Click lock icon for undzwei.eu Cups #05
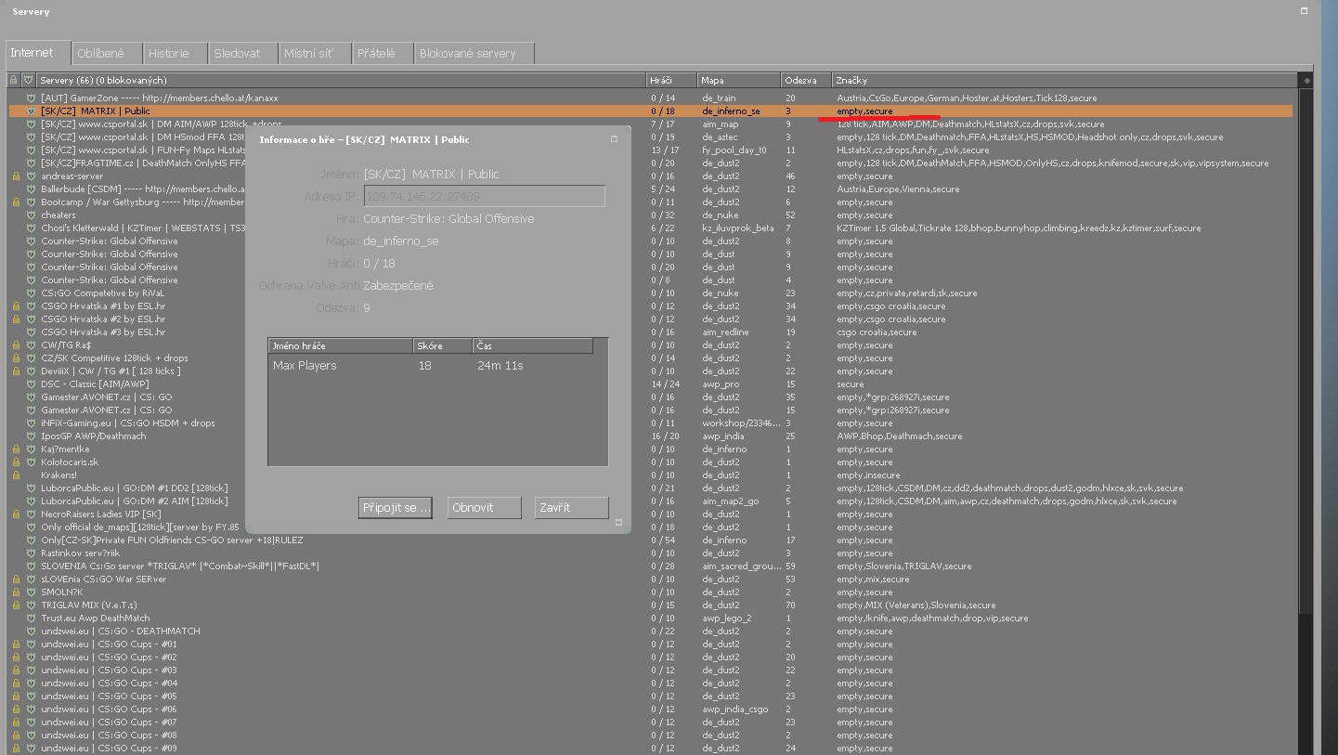 tap(16, 696)
